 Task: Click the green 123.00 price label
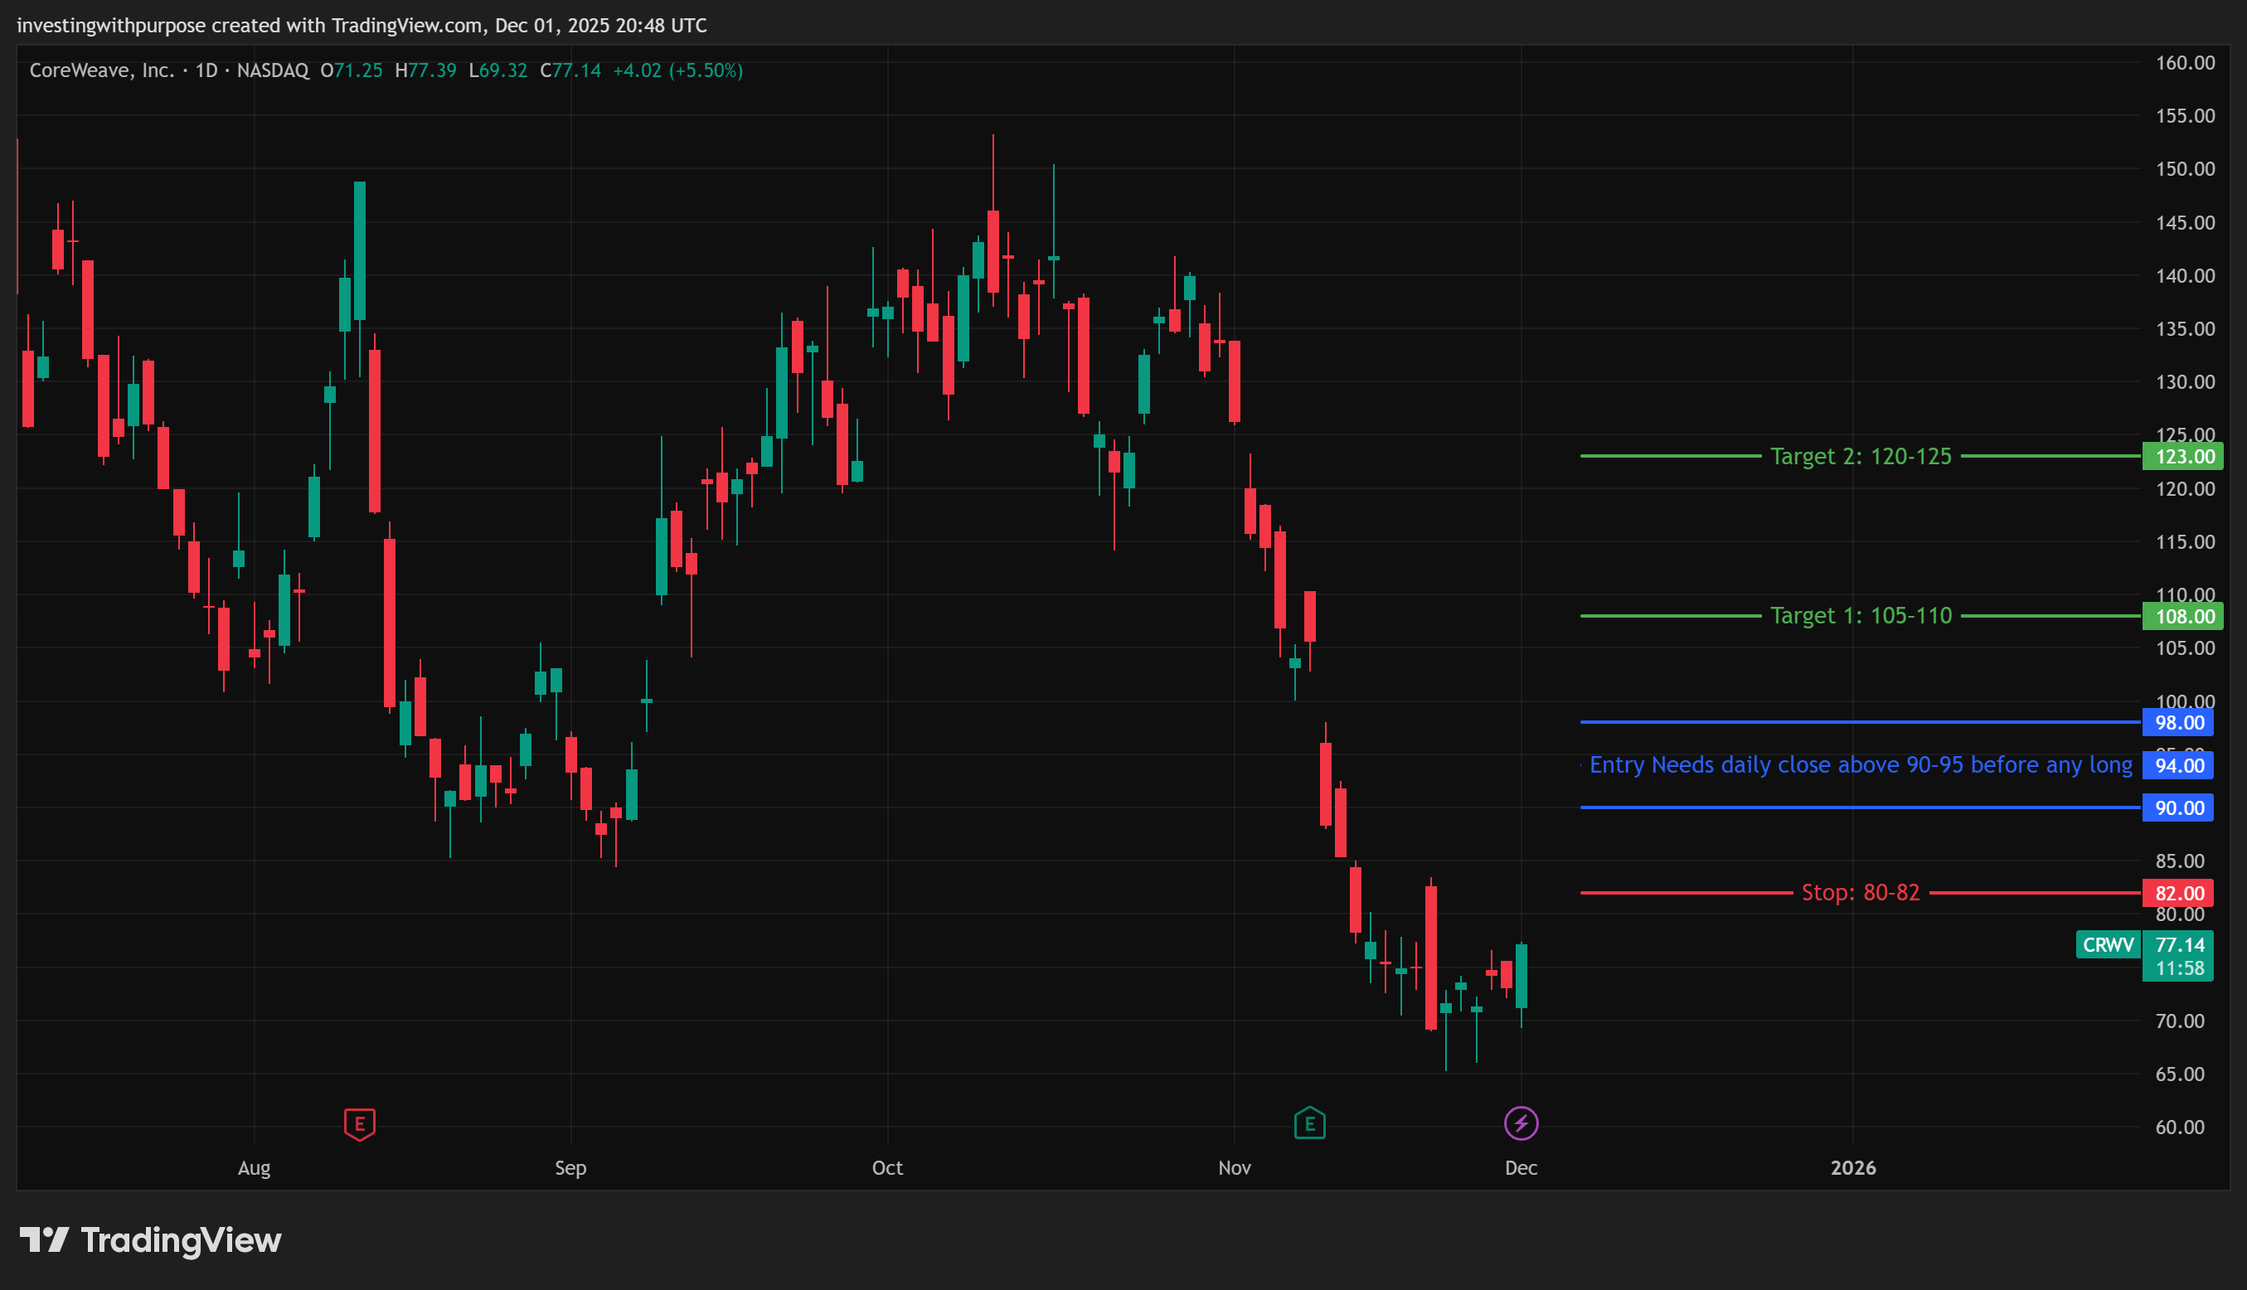[2183, 456]
